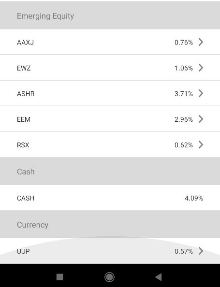Select the EWZ ticker label

pyautogui.click(x=24, y=68)
